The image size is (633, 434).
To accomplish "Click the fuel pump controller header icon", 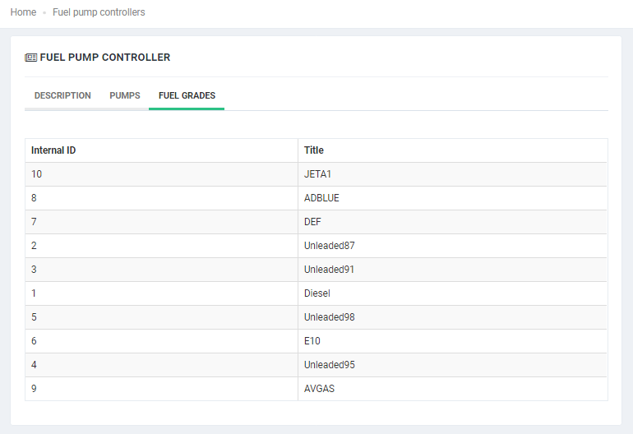I will point(30,58).
